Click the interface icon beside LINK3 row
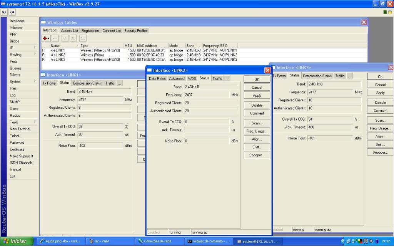Viewport: 394px width, 247px height. [x=53, y=60]
